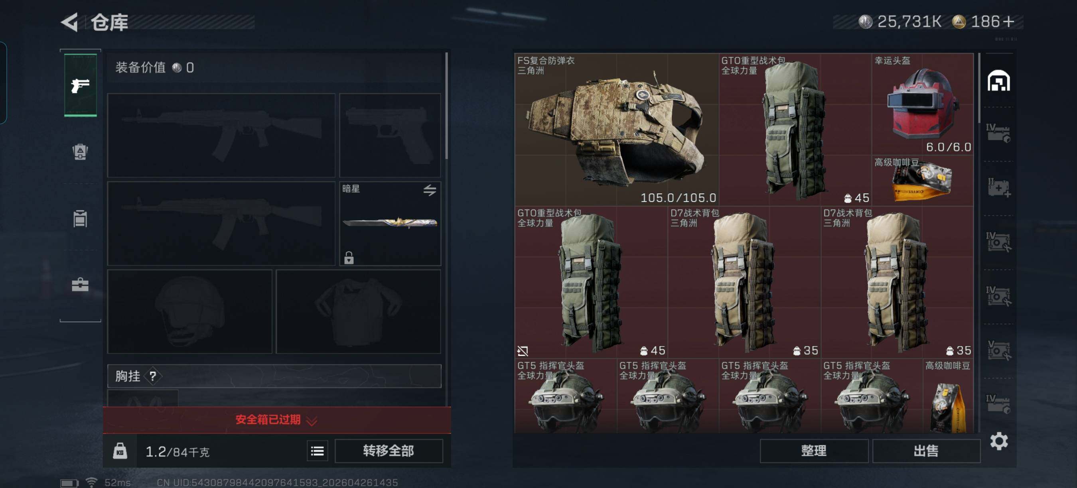Select the FS复合防弹衣 armor item

click(x=616, y=130)
